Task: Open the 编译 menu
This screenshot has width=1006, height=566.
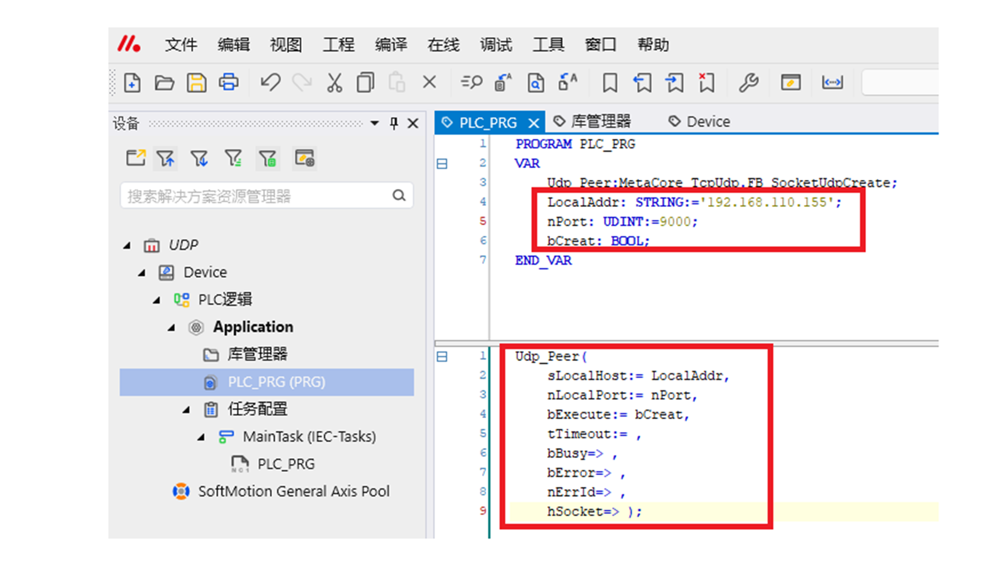Action: [391, 45]
